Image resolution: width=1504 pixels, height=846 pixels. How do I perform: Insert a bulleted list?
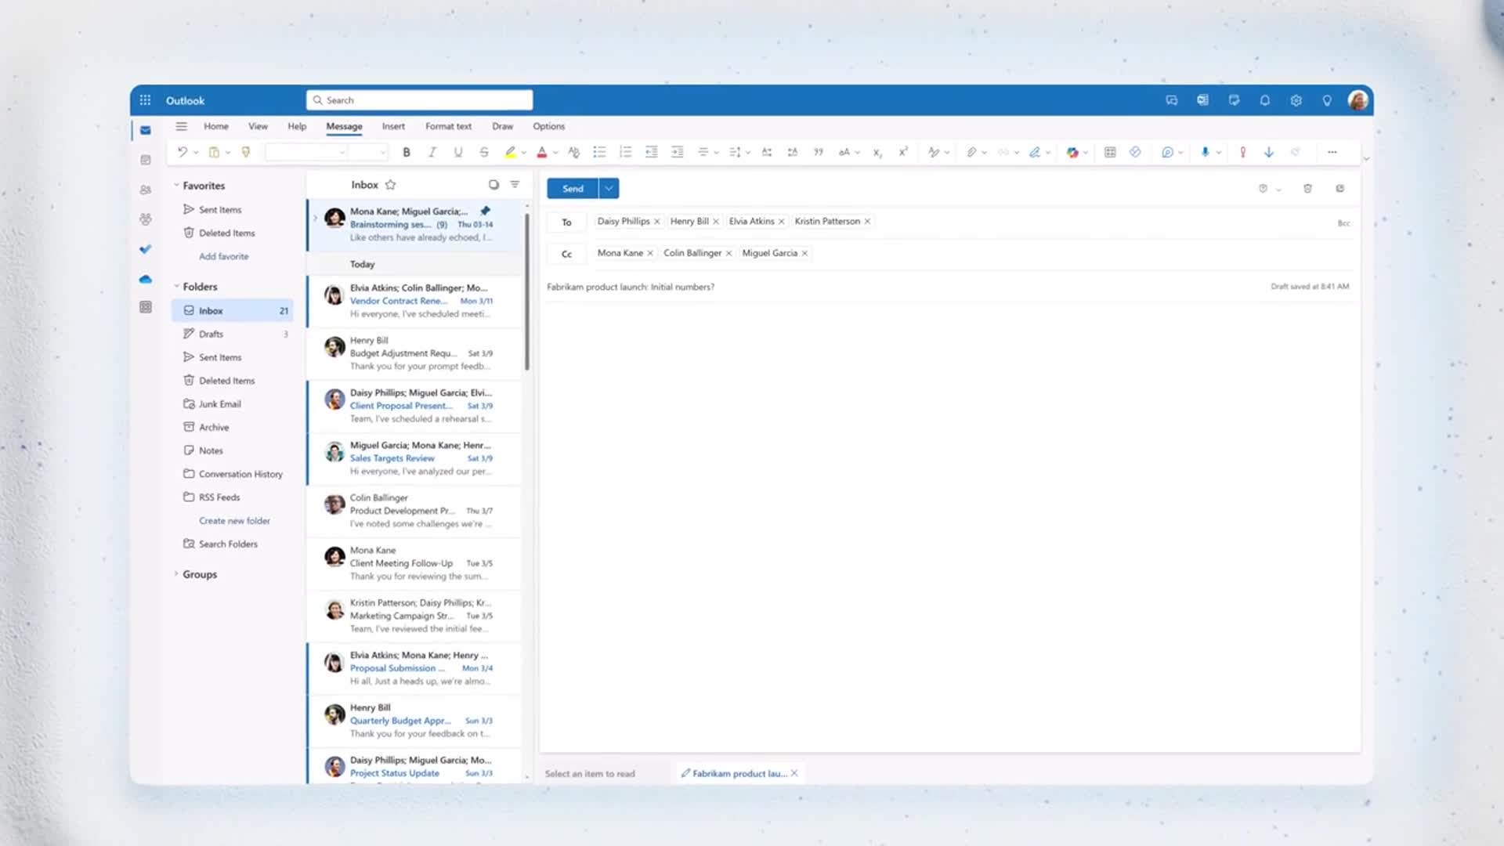click(x=599, y=153)
